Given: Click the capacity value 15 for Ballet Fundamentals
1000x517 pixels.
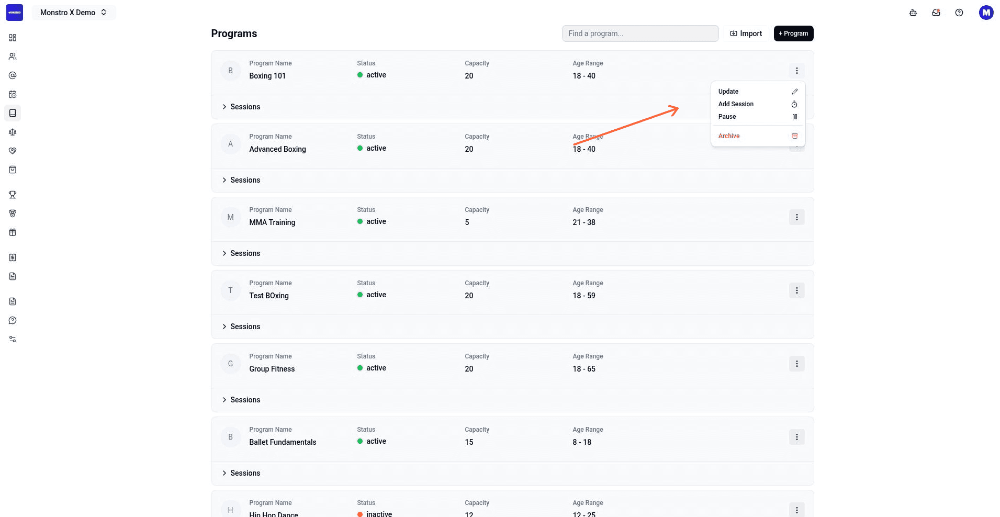Looking at the screenshot, I should [x=469, y=442].
